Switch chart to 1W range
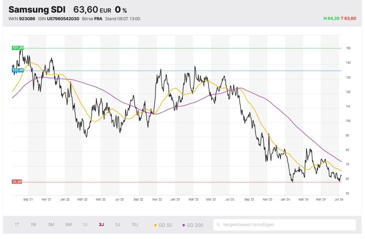365x239 pixels. point(34,225)
